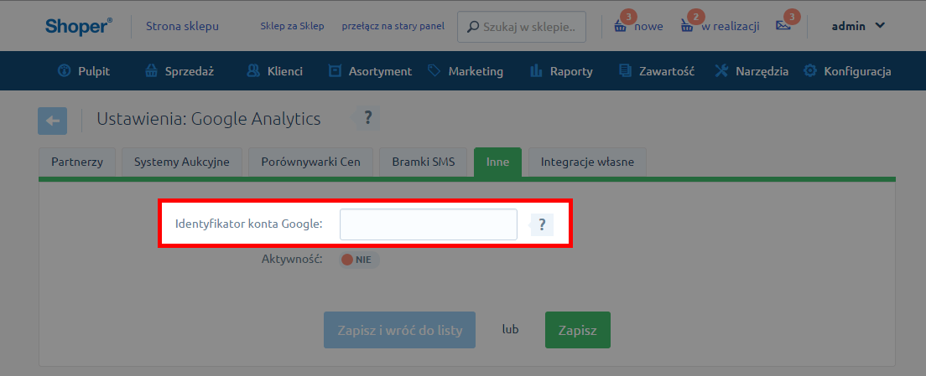This screenshot has height=376, width=926.
Task: Open w realizacji orders basket icon
Action: click(687, 27)
